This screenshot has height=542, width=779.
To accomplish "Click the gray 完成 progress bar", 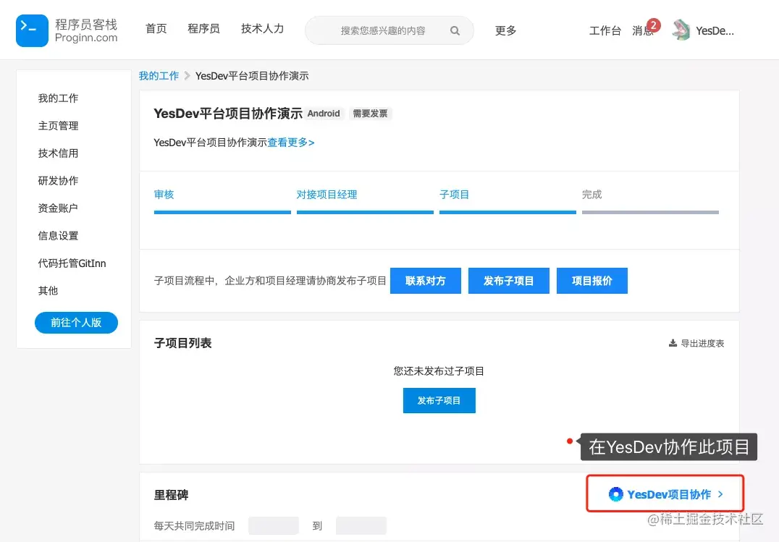I will [x=649, y=212].
